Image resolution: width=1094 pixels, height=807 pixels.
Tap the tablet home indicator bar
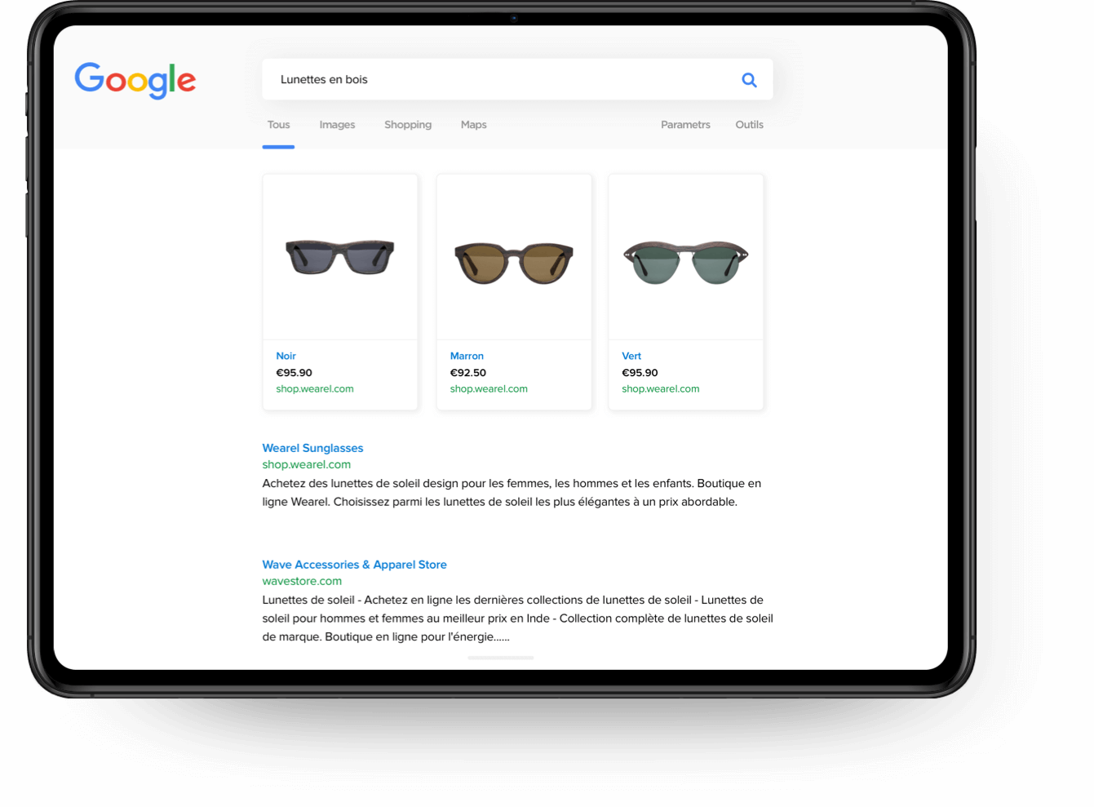(x=501, y=658)
